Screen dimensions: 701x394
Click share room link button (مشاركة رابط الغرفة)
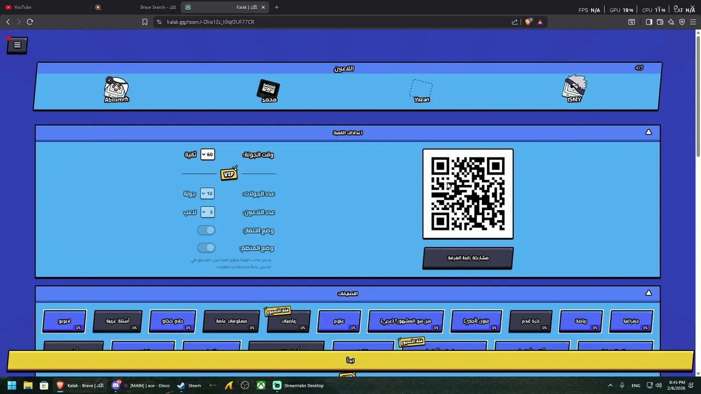click(x=468, y=258)
